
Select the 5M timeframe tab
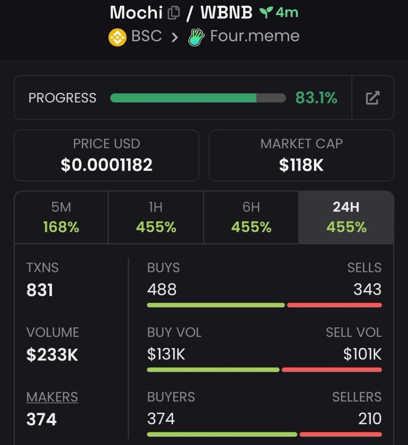pyautogui.click(x=61, y=217)
